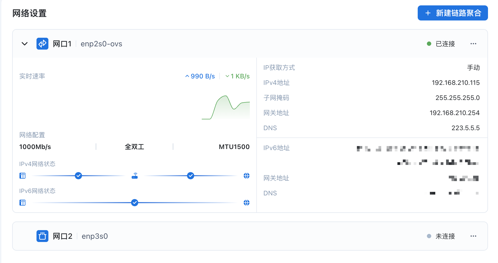Click the device icon in IPv6网络状态 row
Screen dimensions: 498x263
[x=22, y=203]
